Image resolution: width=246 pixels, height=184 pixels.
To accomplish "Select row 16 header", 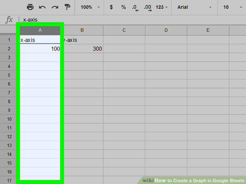I will click(9, 172).
